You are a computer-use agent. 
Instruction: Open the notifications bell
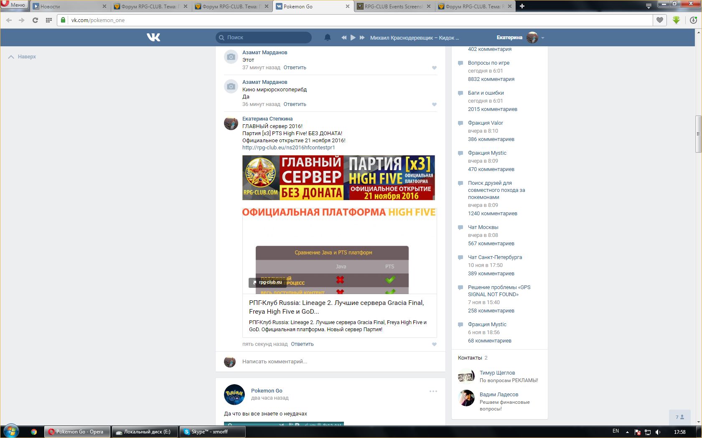click(x=328, y=38)
